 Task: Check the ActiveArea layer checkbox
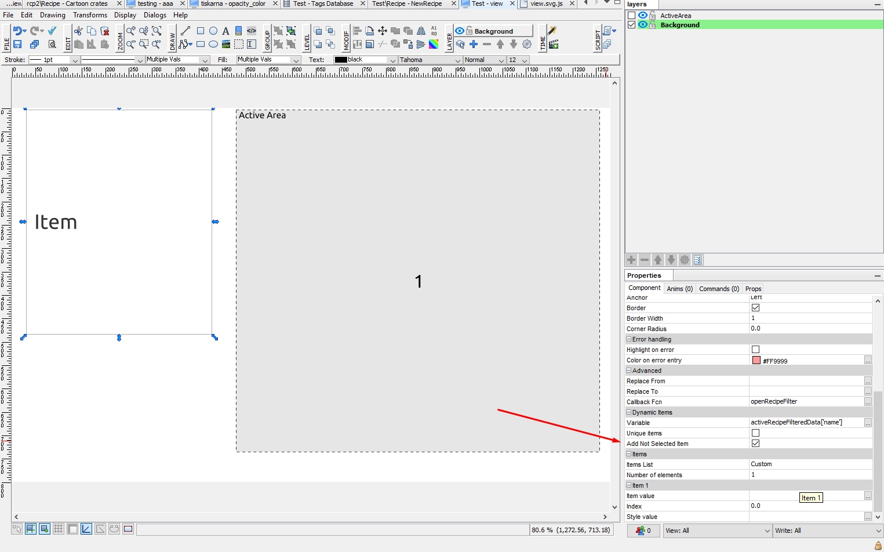pos(632,16)
